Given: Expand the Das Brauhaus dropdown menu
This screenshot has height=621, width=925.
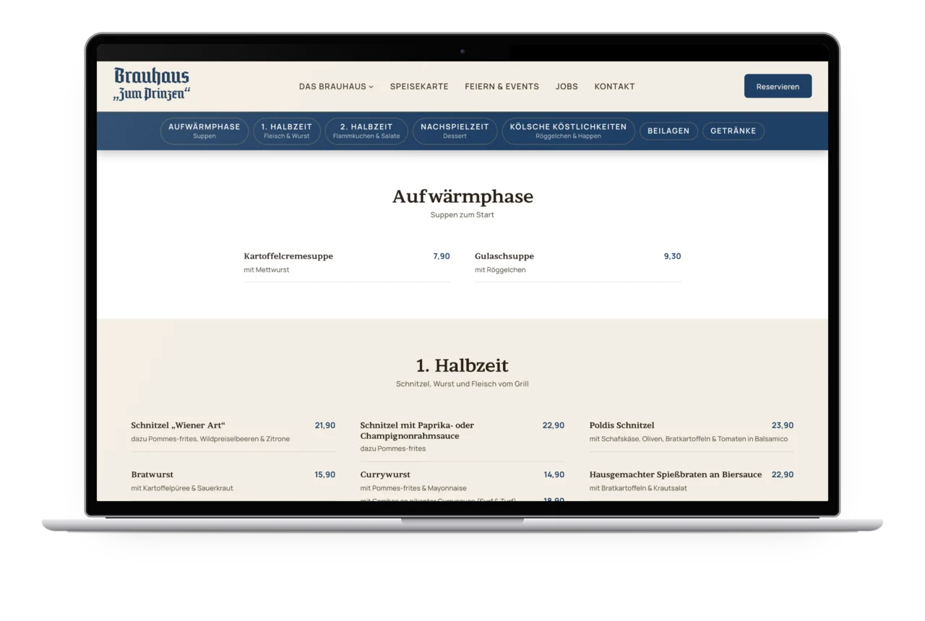Looking at the screenshot, I should click(336, 87).
